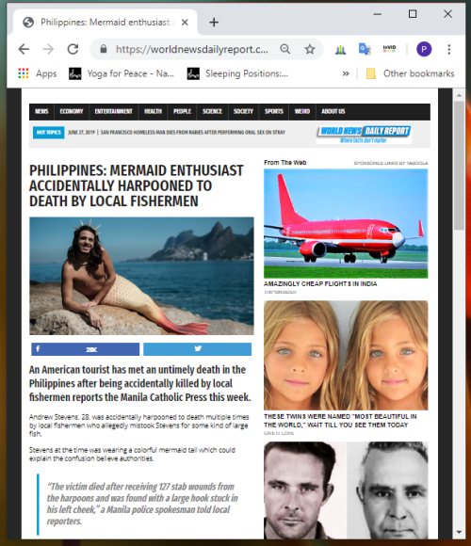
Task: Click the '127 stab wounds' quote text
Action: [142, 504]
